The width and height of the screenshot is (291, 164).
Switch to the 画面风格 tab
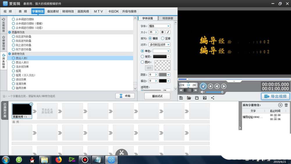pos(83,11)
